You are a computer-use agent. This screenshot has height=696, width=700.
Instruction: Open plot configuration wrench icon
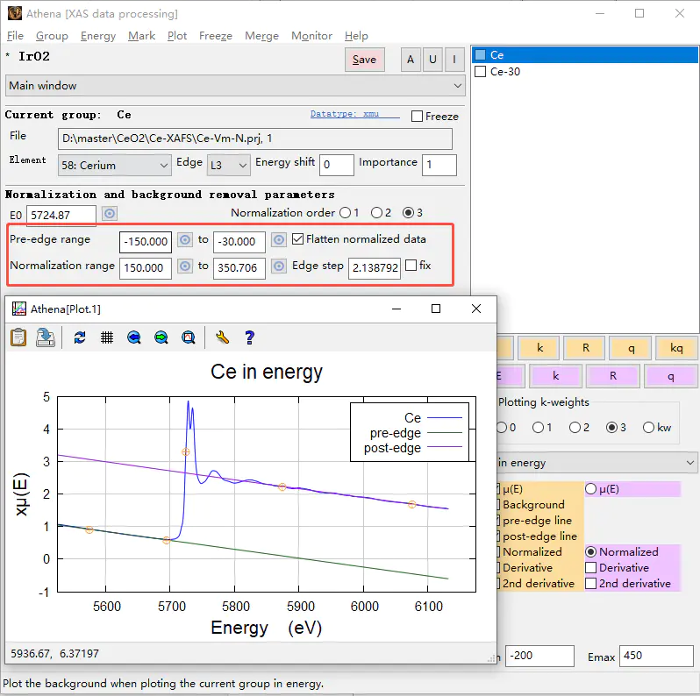point(222,337)
